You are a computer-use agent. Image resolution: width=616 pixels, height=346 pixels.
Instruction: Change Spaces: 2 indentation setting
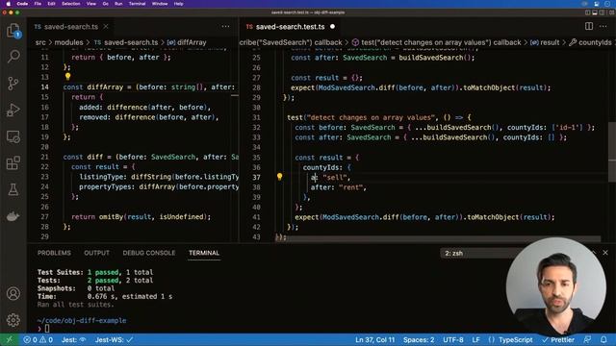point(419,339)
